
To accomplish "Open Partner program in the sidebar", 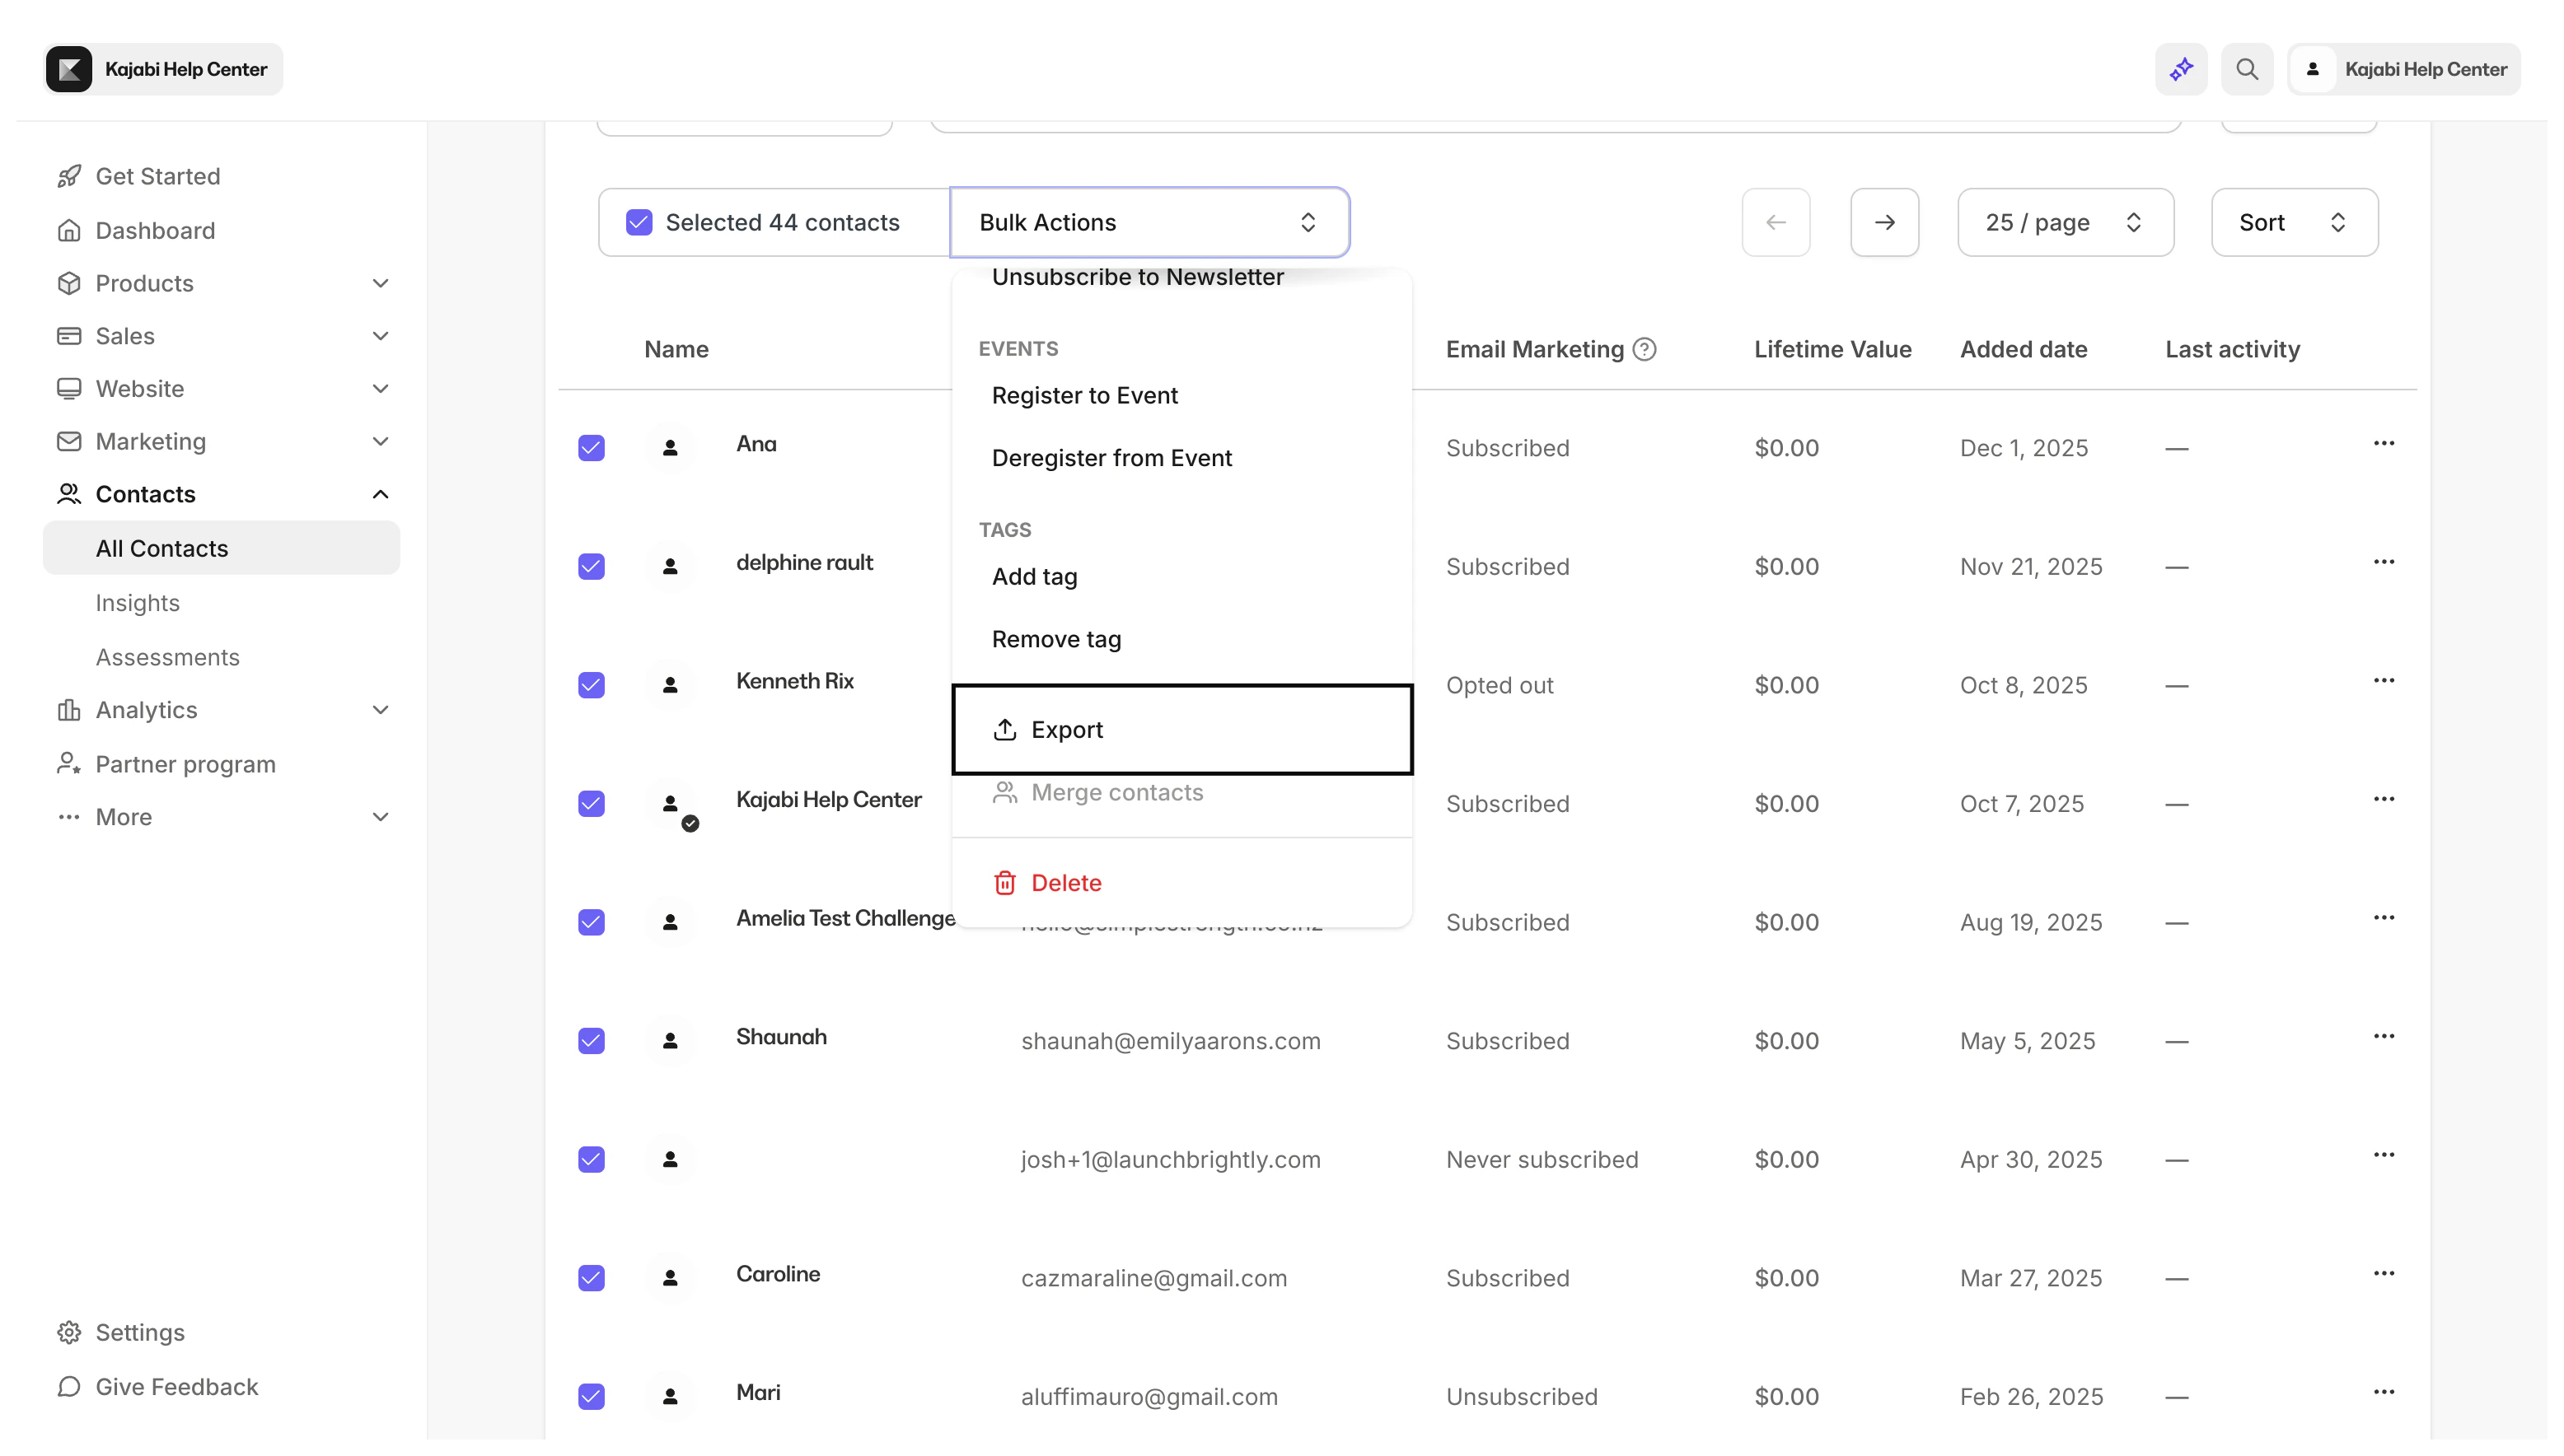I will pyautogui.click(x=186, y=763).
